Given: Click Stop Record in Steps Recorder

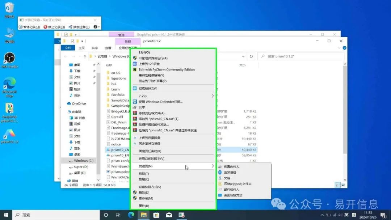Looking at the screenshot, I should (54, 27).
